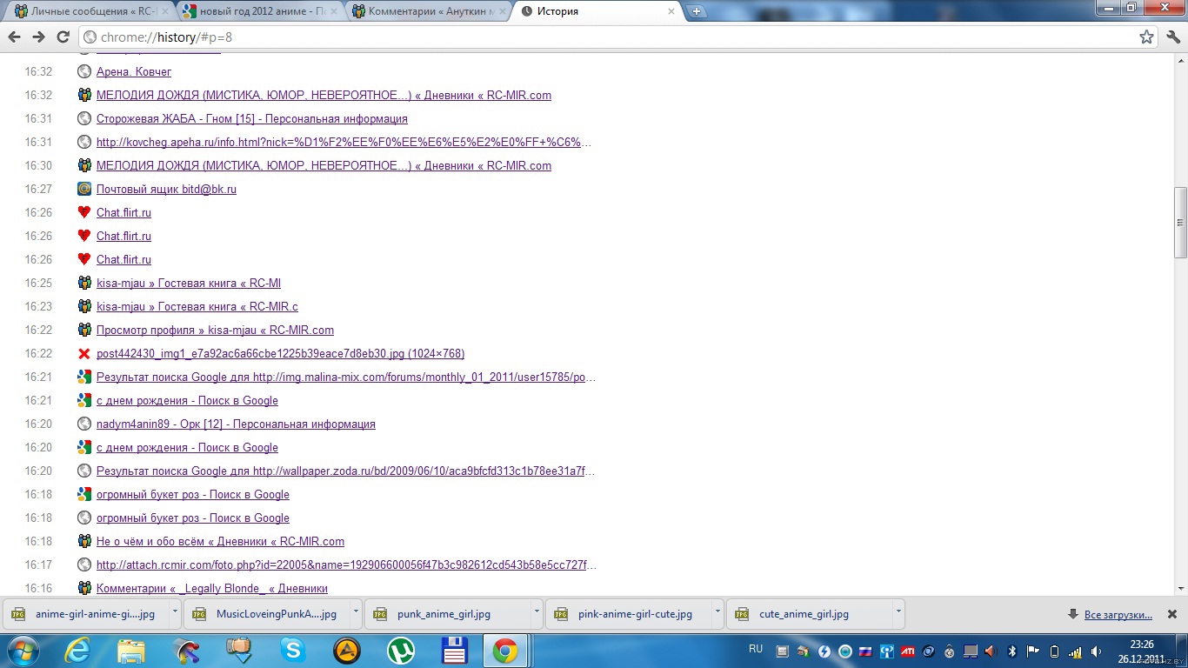Close the История tab
This screenshot has height=668, width=1188.
[x=671, y=11]
